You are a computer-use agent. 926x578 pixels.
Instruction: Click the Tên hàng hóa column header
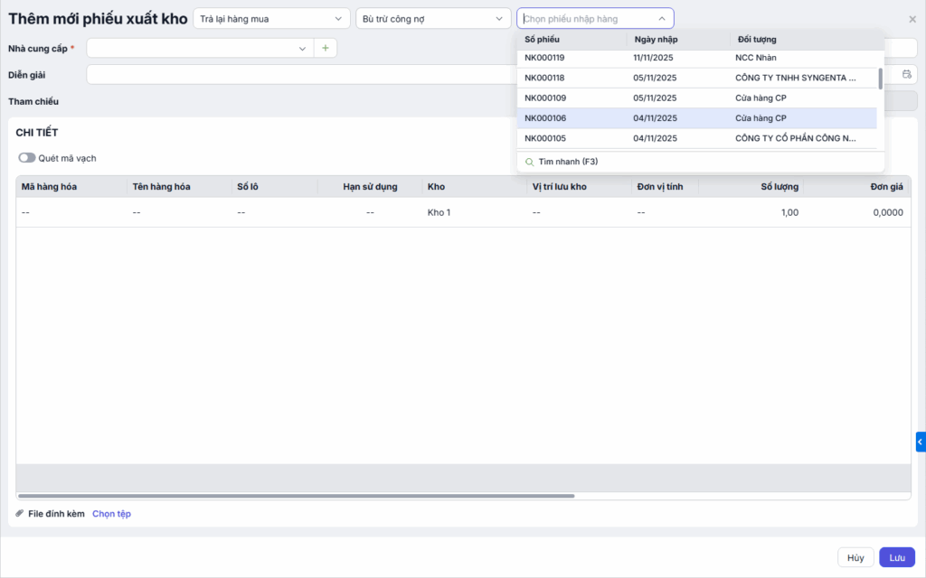pyautogui.click(x=179, y=186)
